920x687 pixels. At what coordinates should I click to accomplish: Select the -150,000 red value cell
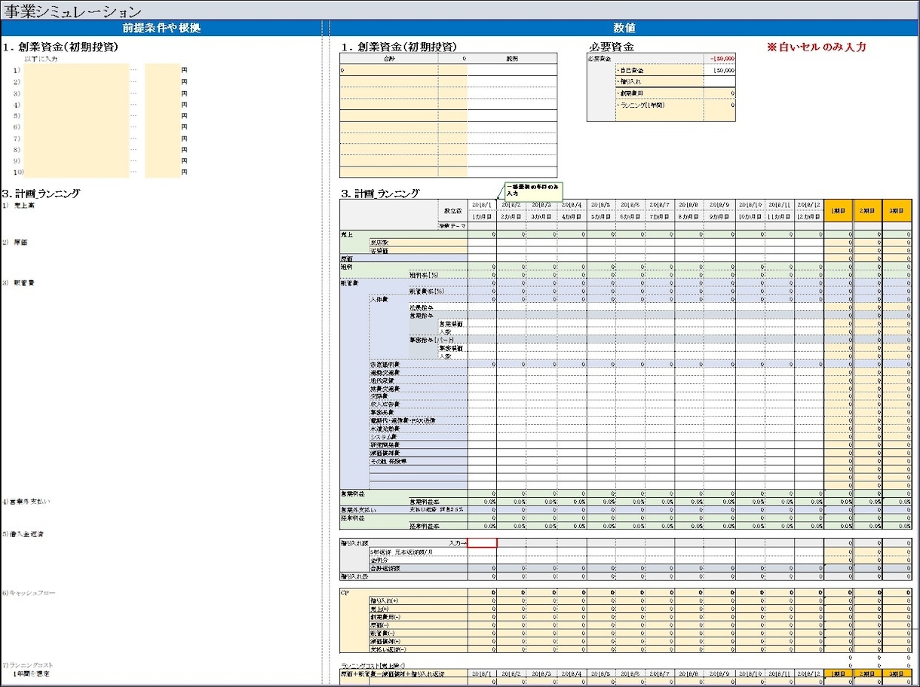click(x=719, y=58)
